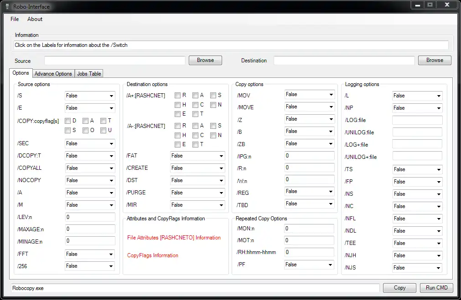461x300 pixels.
Task: Expand the /SEC dropdown
Action: [90, 143]
